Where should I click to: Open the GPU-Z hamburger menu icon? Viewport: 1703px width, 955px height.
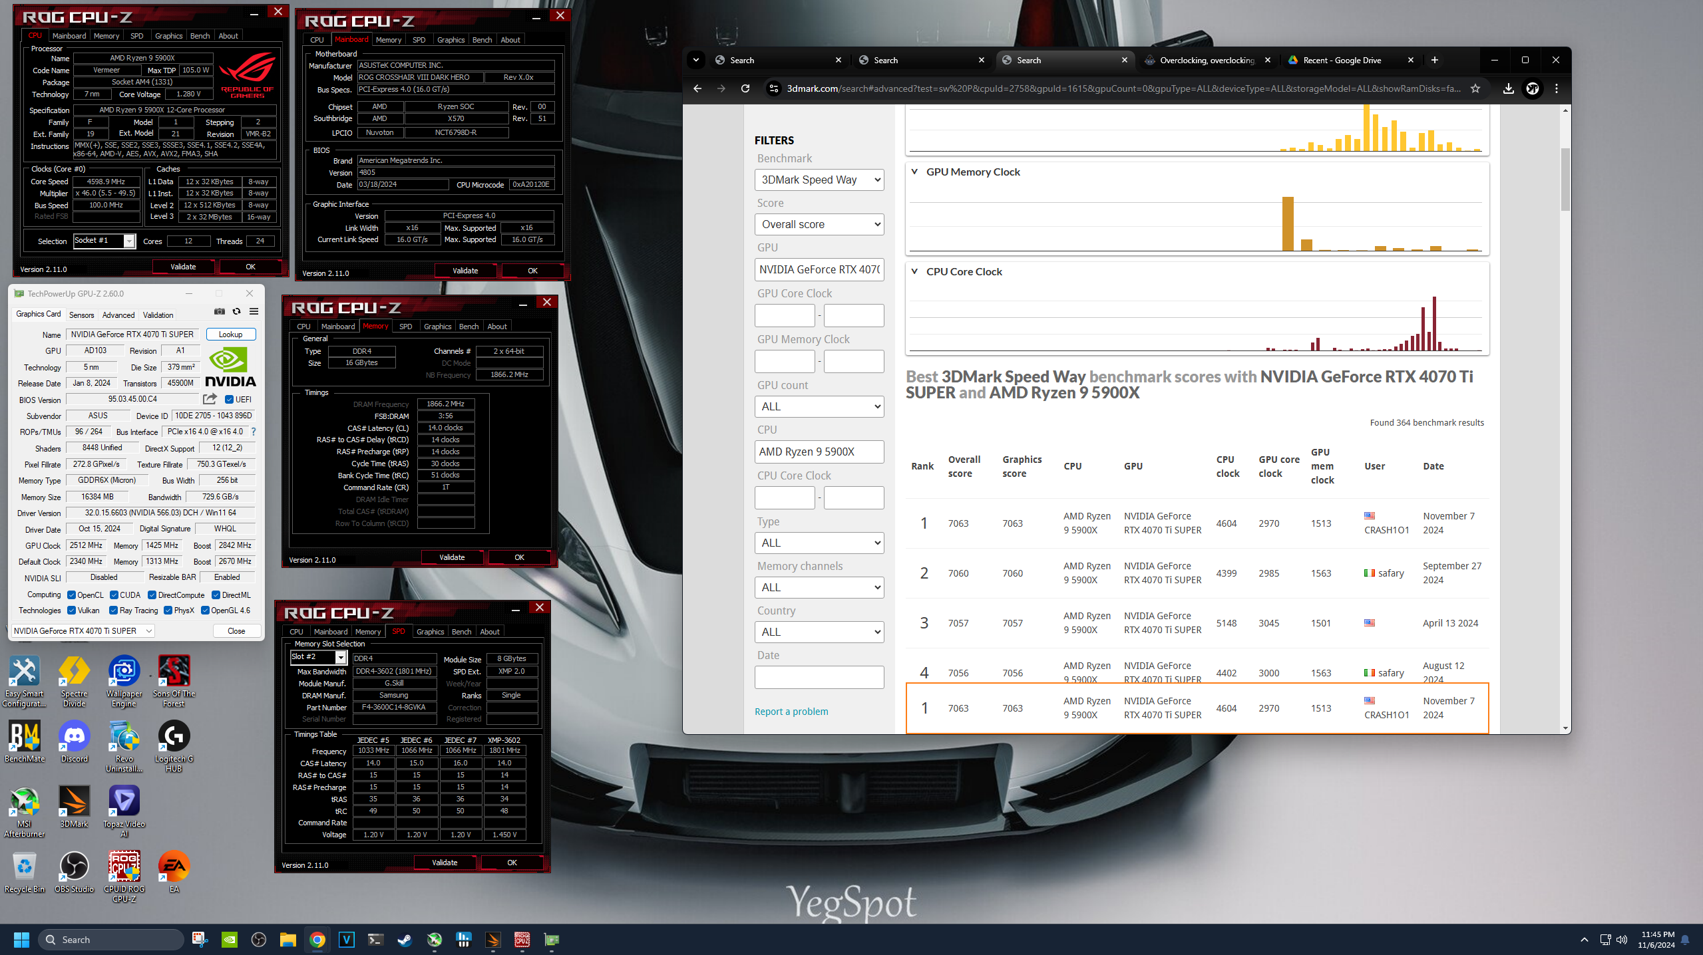(x=254, y=311)
